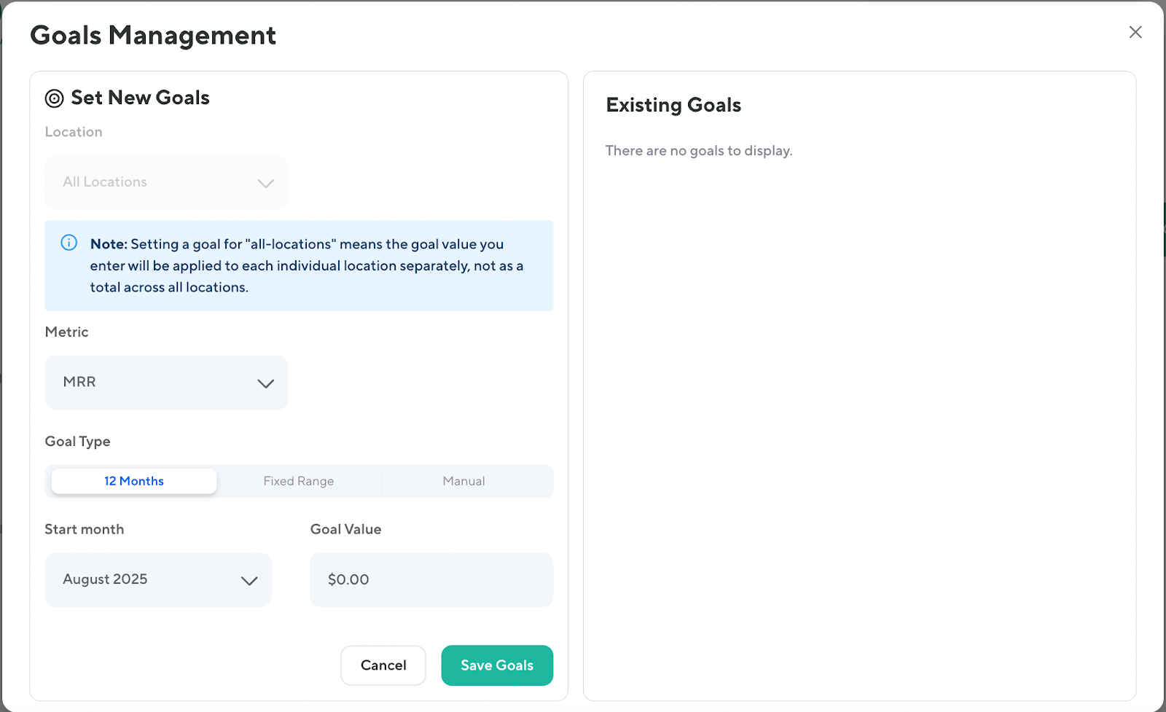This screenshot has width=1166, height=712.
Task: Open the All Locations dropdown
Action: 165,182
